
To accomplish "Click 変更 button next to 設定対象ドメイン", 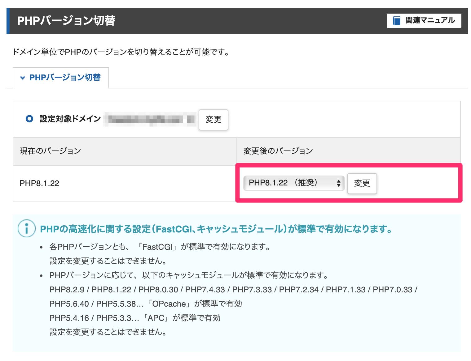I will (x=213, y=120).
